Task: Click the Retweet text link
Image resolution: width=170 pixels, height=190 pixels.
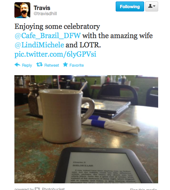Action: (x=52, y=65)
